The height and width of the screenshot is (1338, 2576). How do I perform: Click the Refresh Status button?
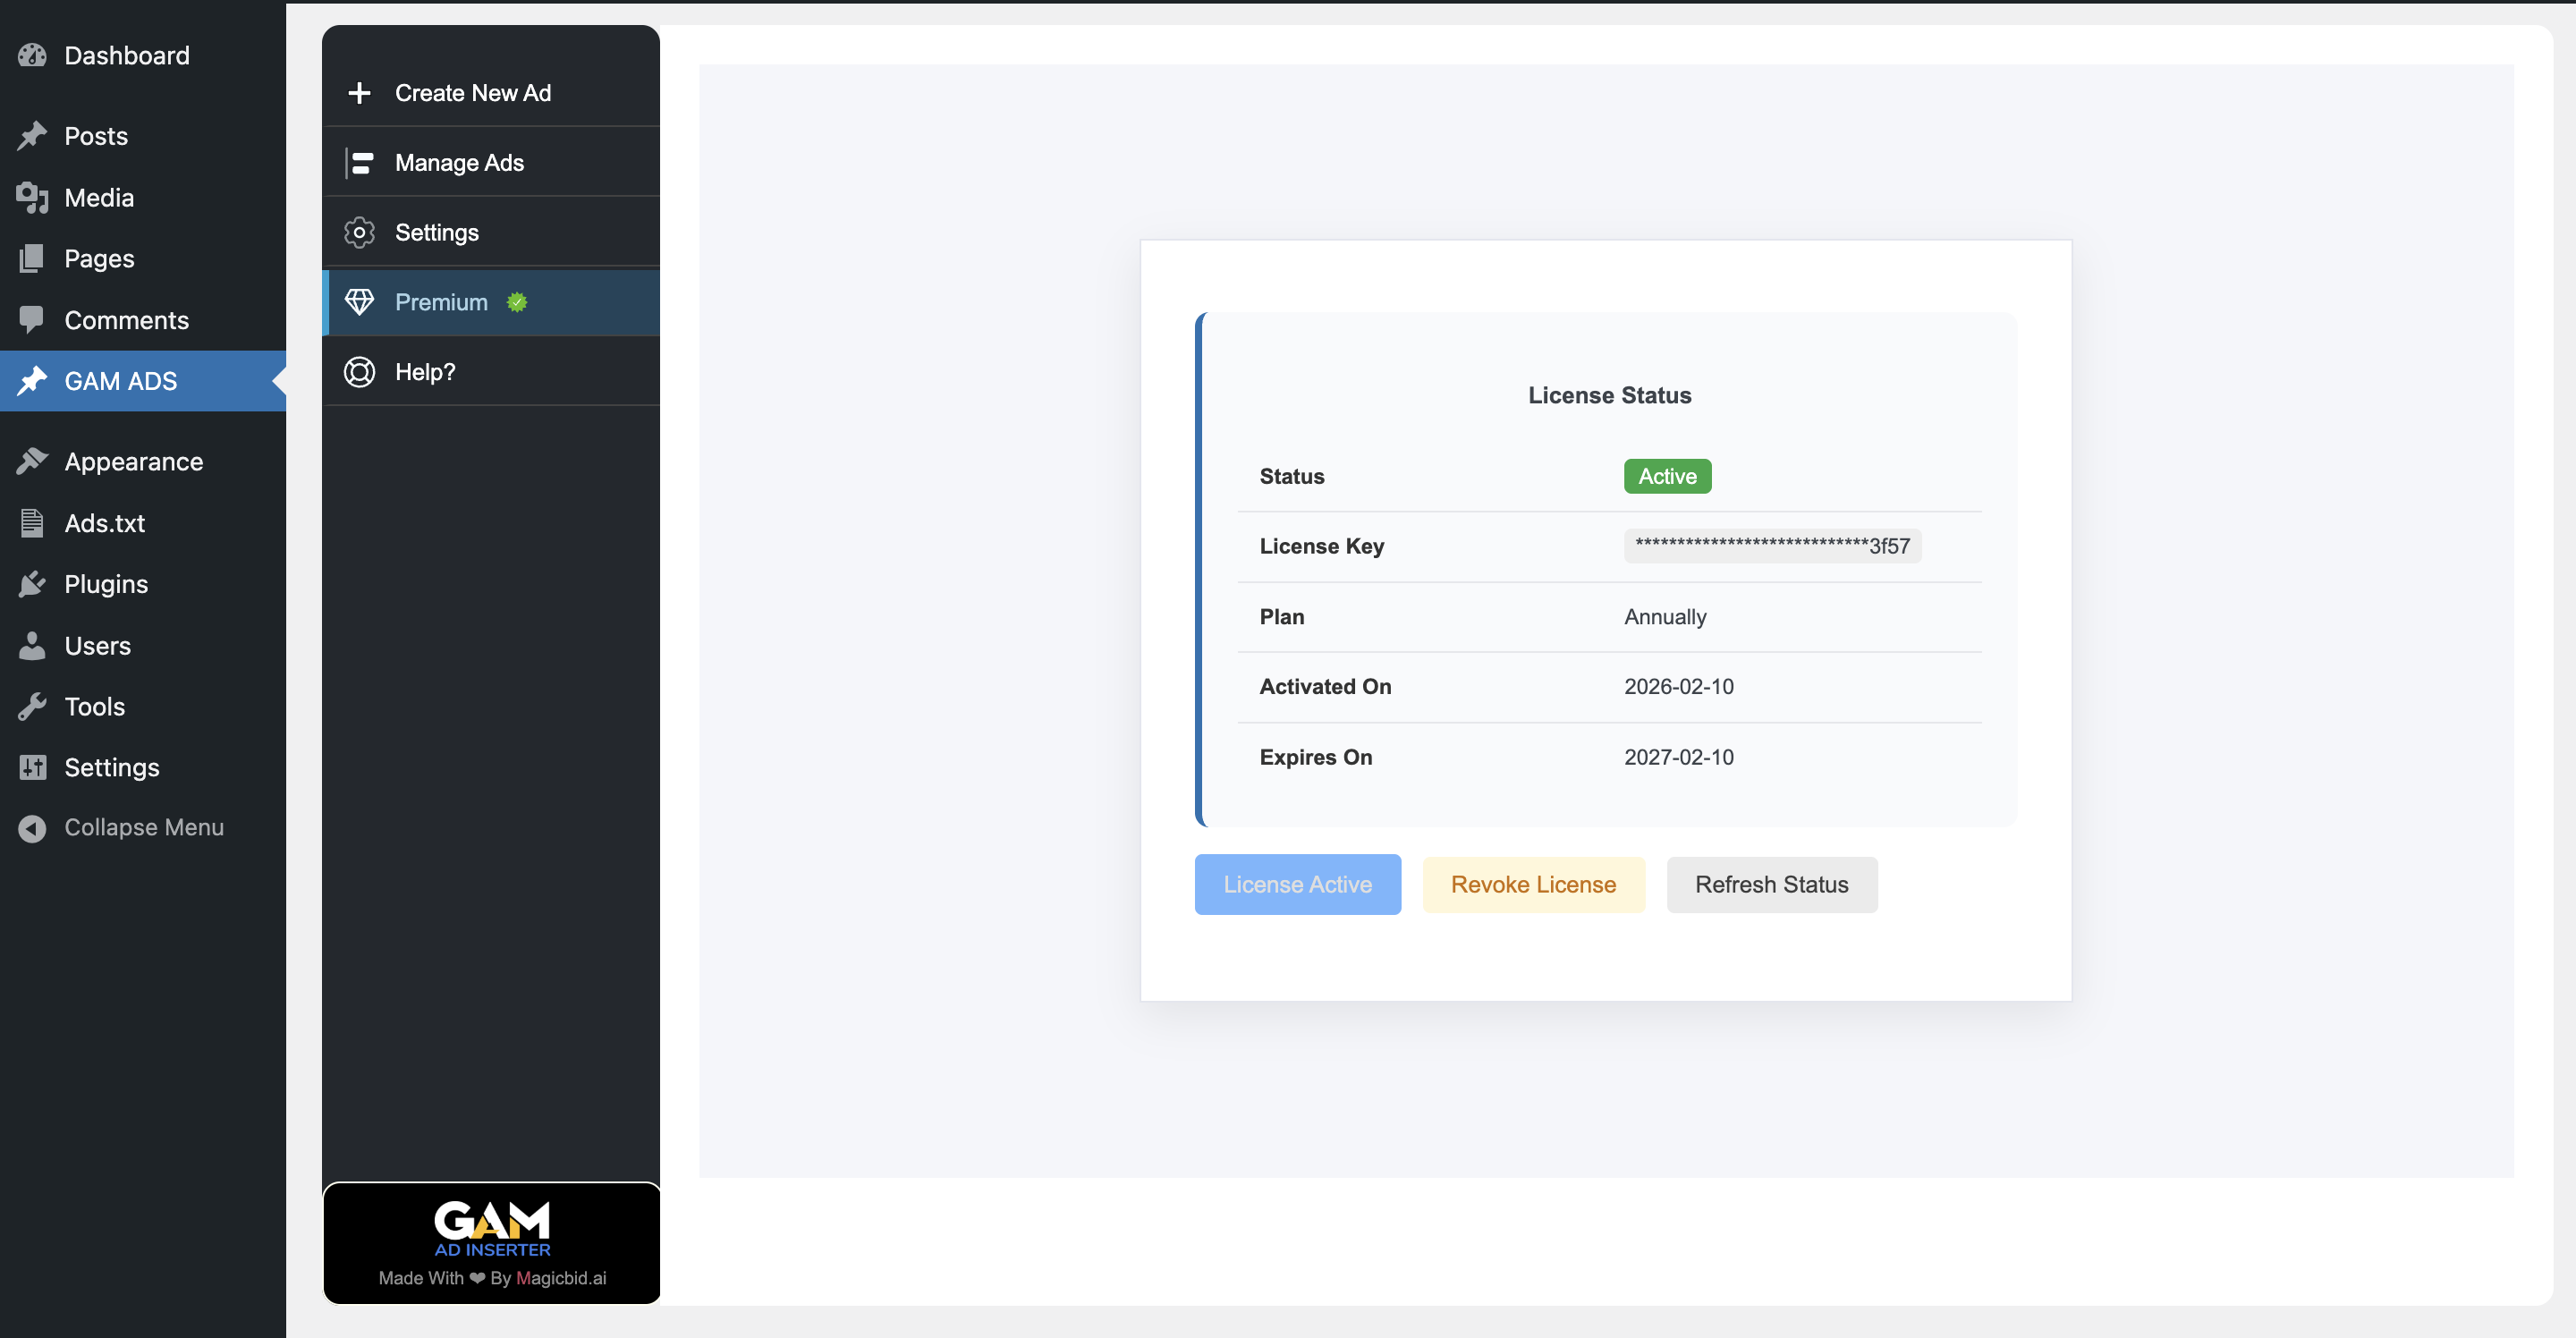click(x=1771, y=885)
